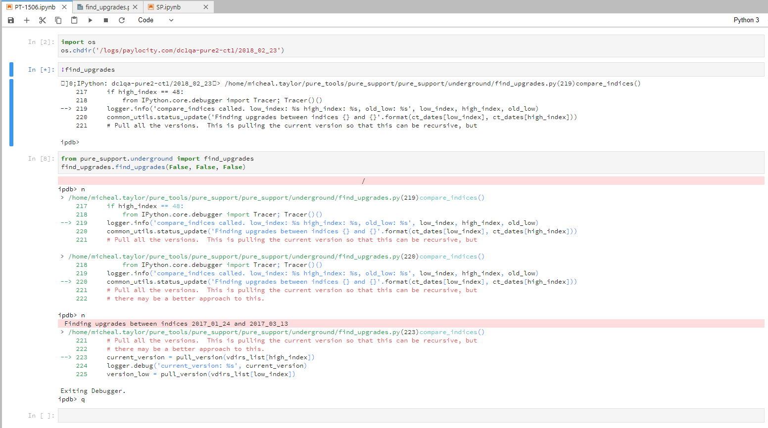The image size is (768, 428).
Task: Run the selected cell with the play icon
Action: click(x=90, y=20)
